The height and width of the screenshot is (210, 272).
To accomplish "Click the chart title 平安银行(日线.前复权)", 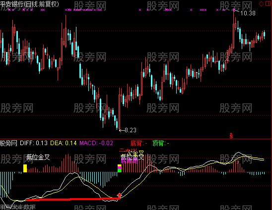I will pos(29,4).
